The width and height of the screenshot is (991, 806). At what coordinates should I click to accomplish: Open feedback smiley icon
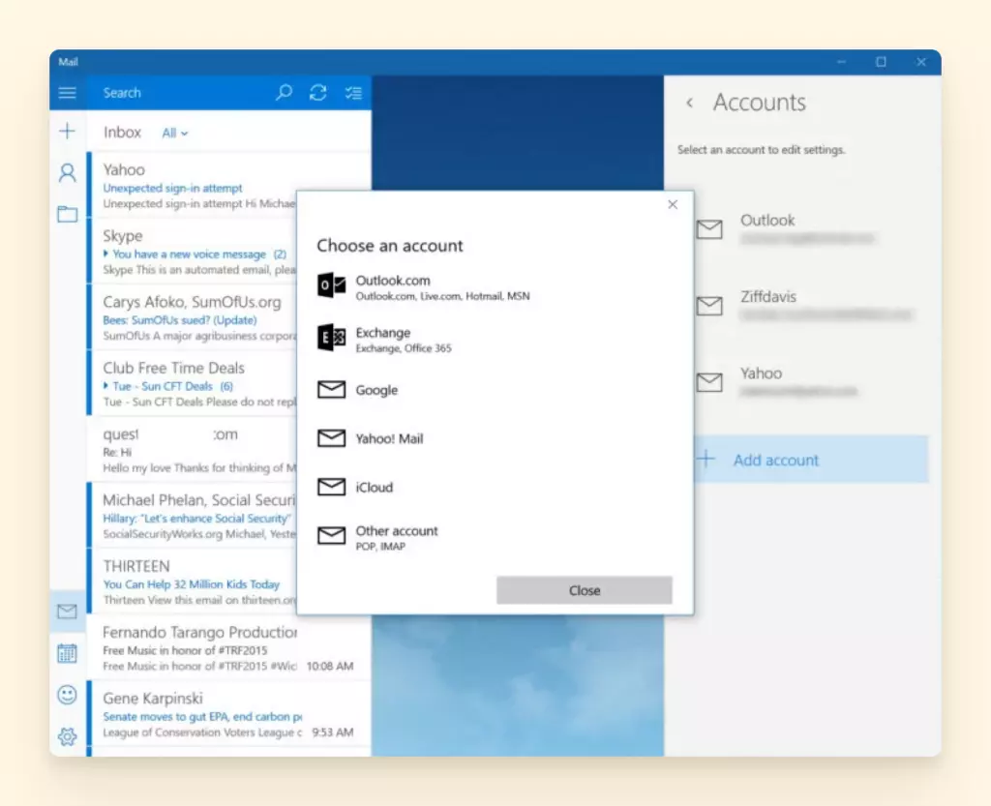67,695
